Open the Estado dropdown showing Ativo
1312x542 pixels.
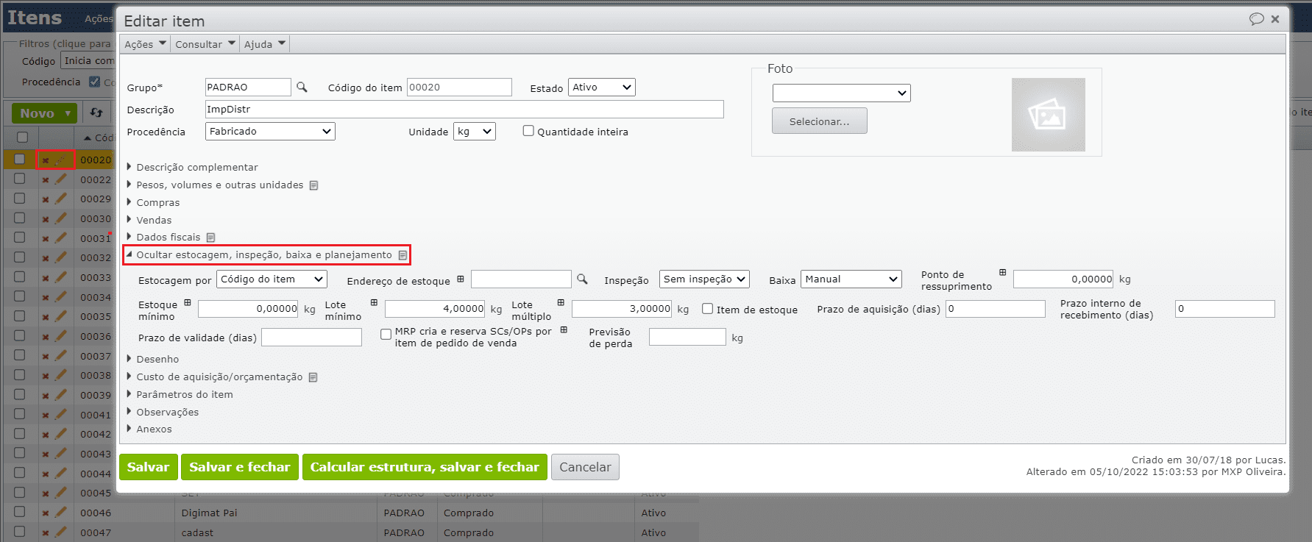point(601,87)
